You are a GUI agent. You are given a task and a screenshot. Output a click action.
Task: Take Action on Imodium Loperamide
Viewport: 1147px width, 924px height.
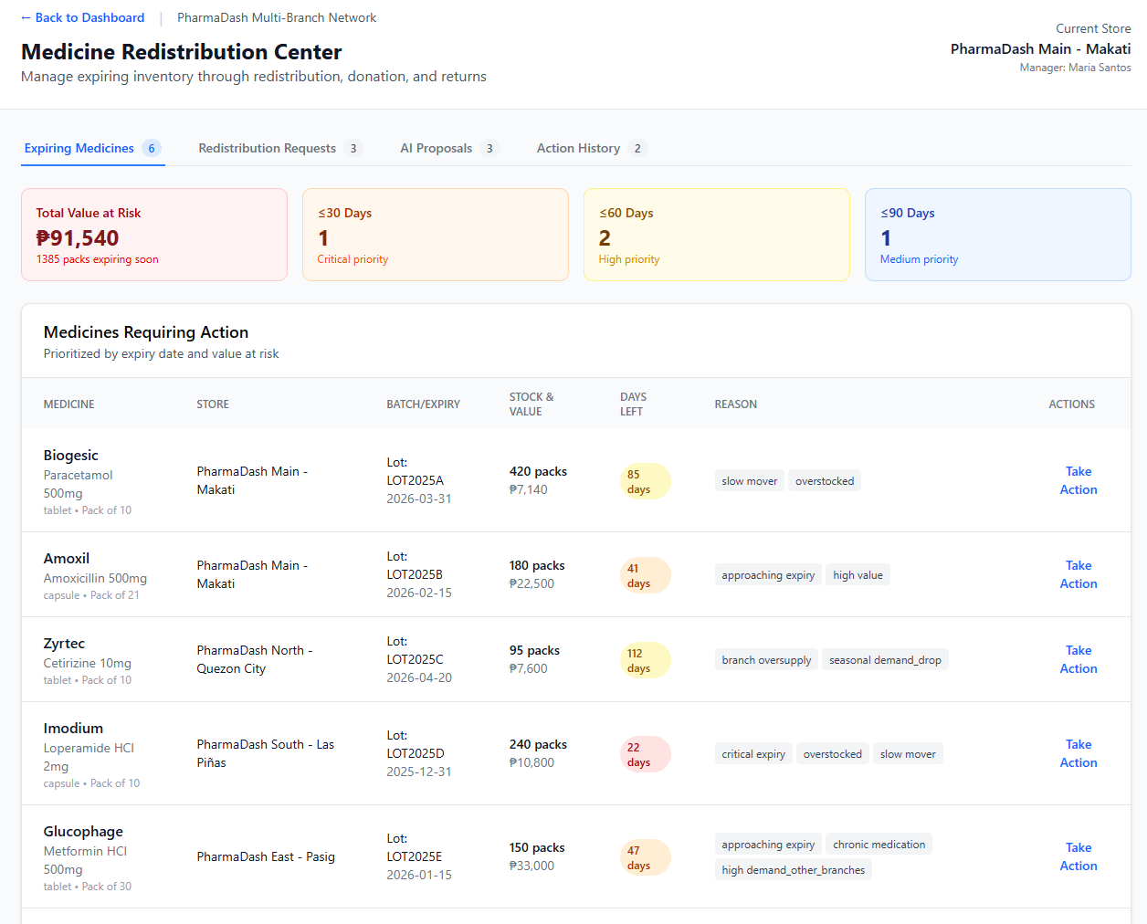tap(1078, 753)
